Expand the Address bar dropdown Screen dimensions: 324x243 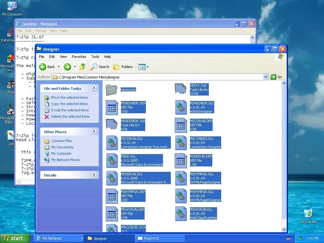click(x=265, y=77)
